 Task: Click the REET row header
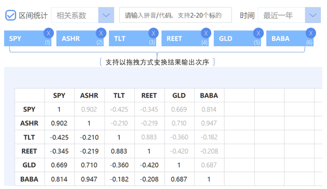(29, 151)
